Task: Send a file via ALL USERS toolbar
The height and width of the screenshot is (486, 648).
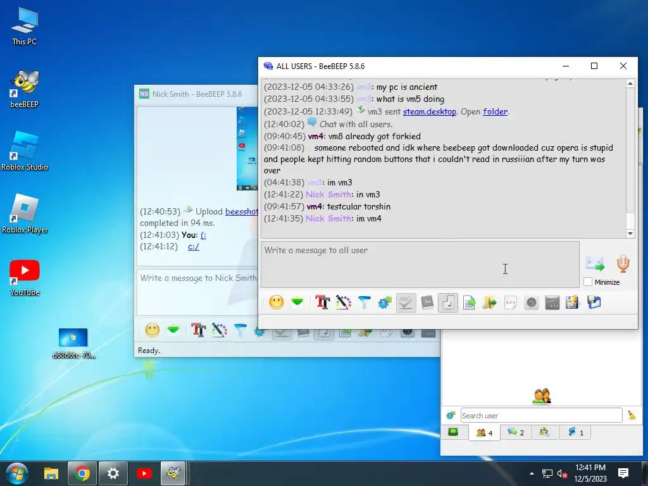Action: coord(469,302)
